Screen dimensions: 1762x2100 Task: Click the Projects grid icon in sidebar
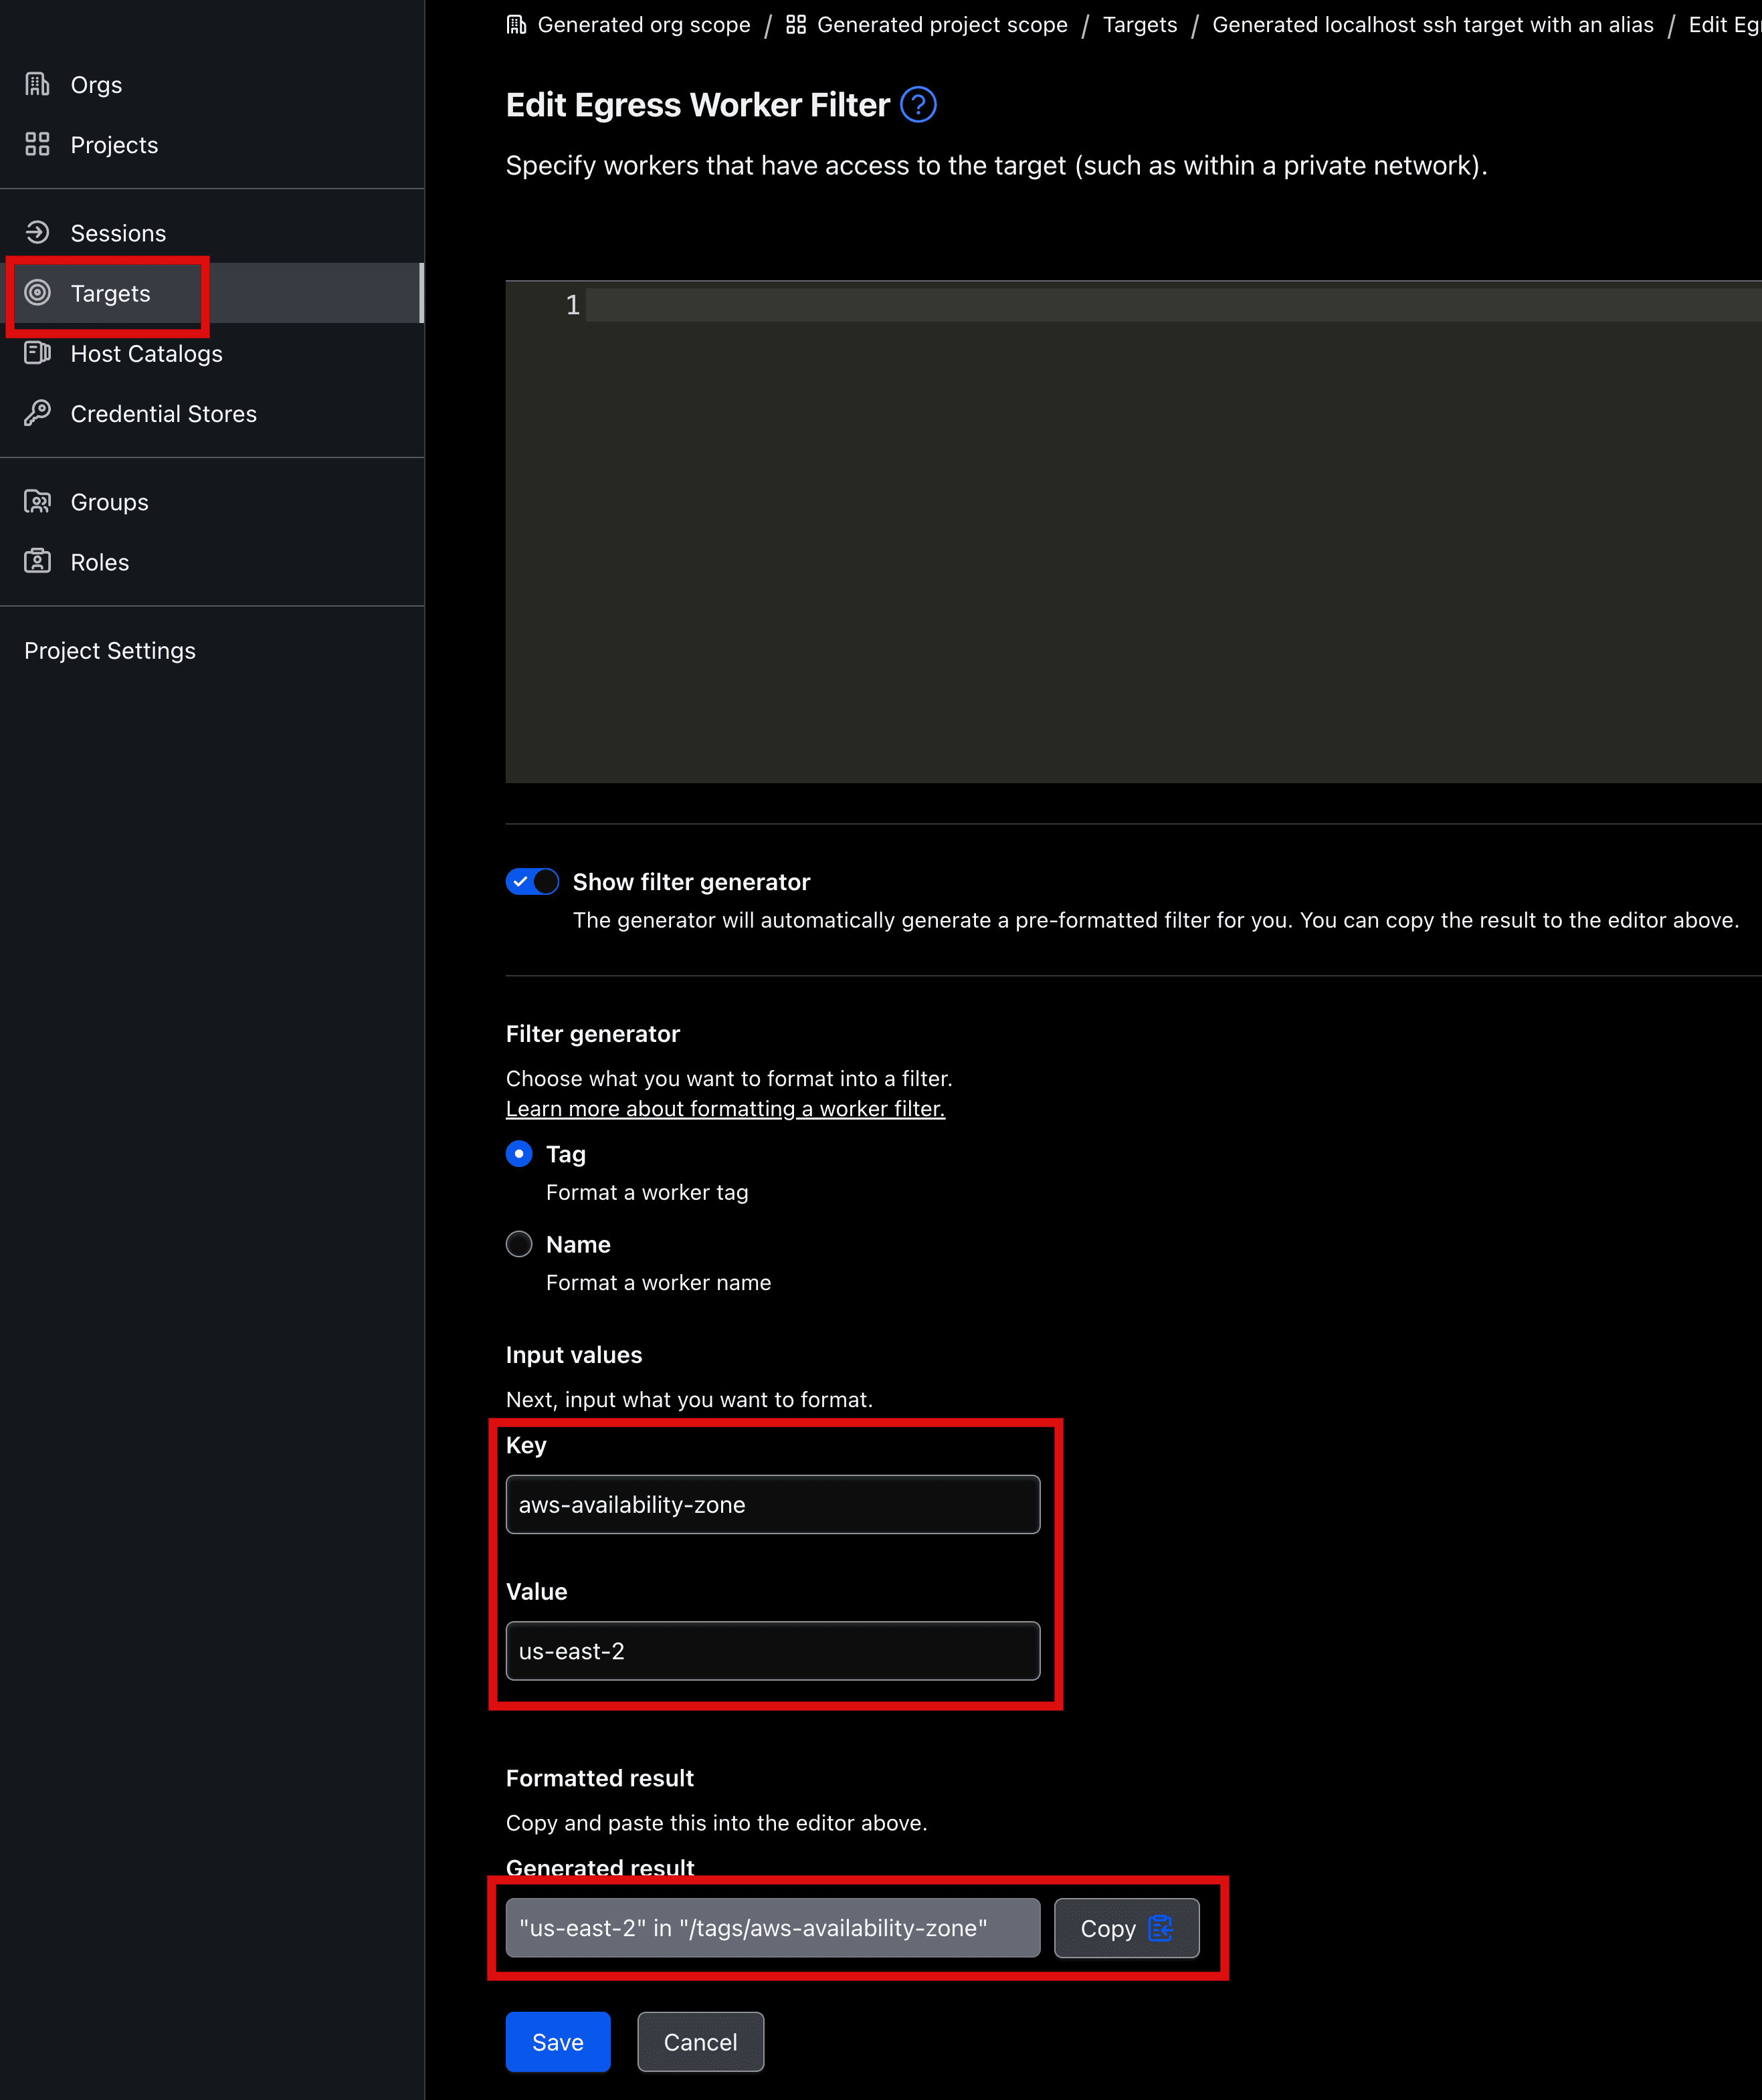tap(37, 145)
